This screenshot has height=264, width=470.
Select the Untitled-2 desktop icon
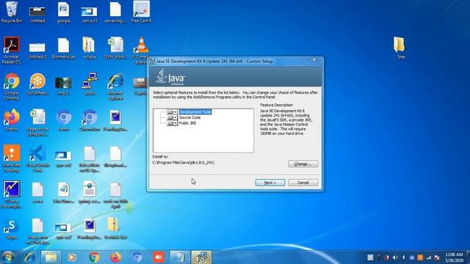tap(37, 50)
